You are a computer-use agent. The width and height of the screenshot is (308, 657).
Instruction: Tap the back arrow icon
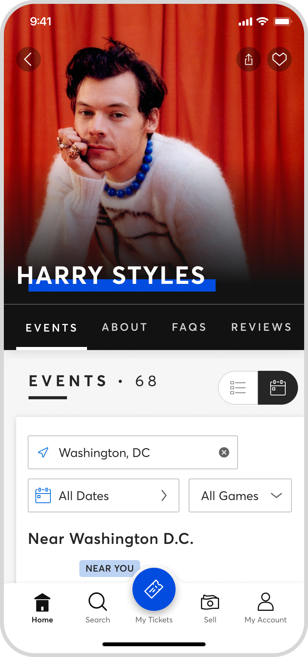pos(28,59)
